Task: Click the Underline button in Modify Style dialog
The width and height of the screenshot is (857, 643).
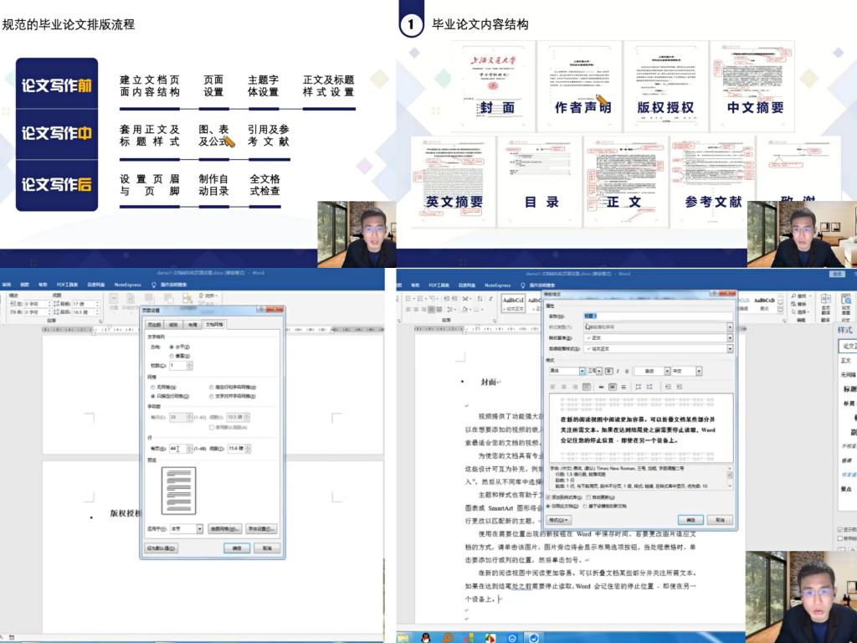Action: (628, 371)
